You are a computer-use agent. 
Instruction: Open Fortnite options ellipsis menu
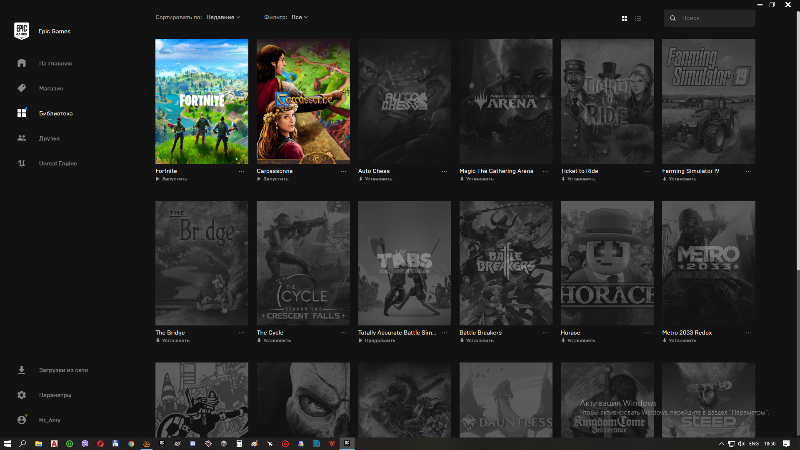[242, 171]
